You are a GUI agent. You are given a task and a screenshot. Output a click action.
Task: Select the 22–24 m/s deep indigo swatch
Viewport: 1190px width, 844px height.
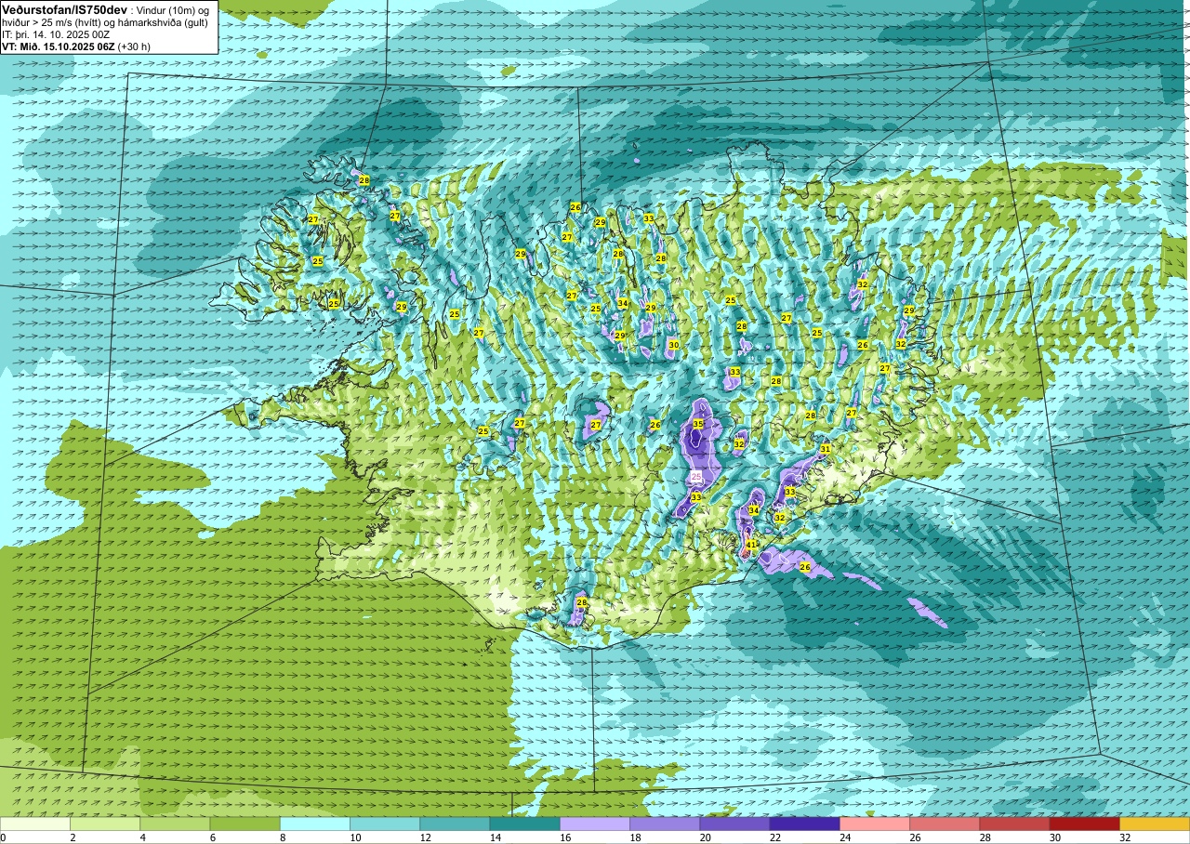click(804, 824)
